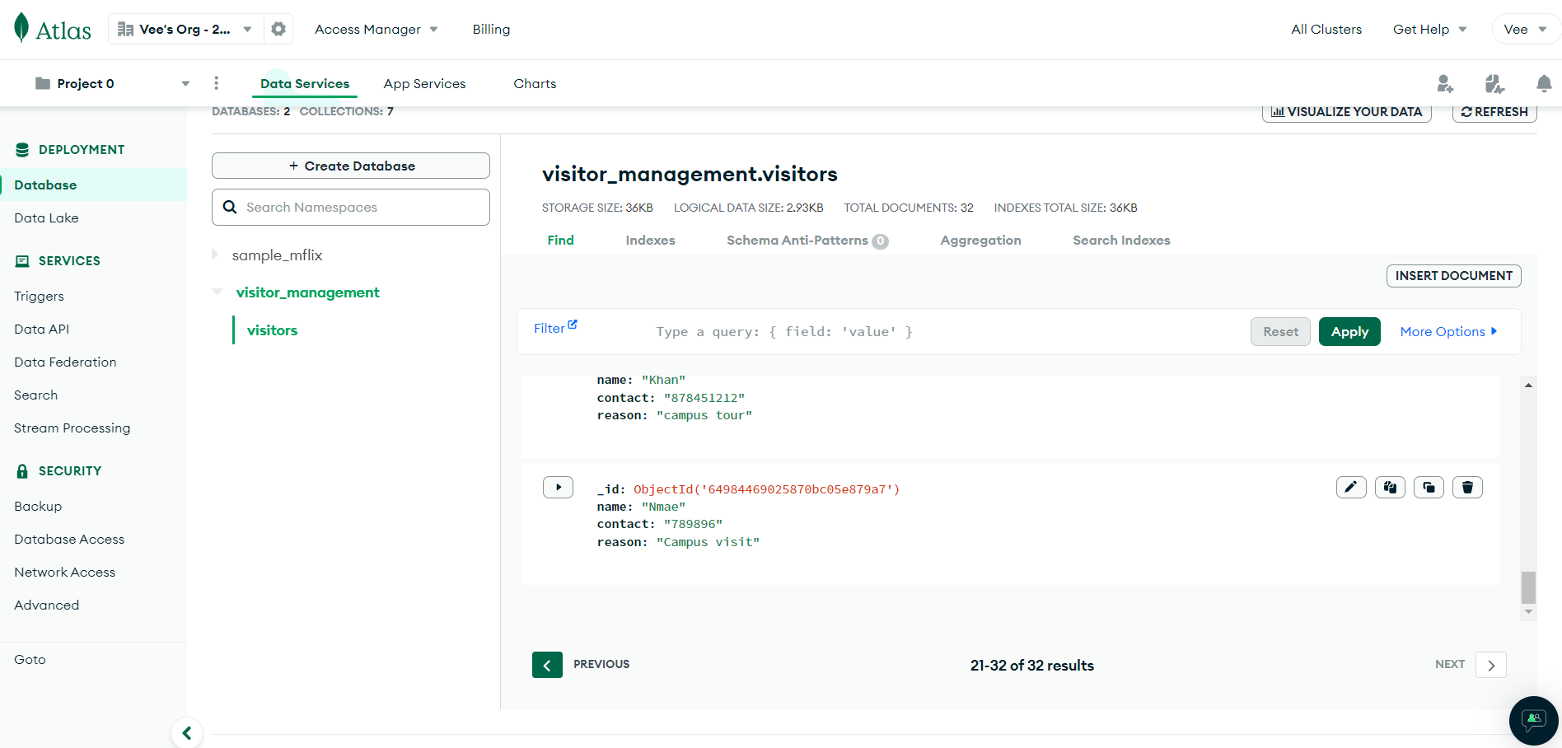Image resolution: width=1562 pixels, height=748 pixels.
Task: Click the next results page arrow
Action: pos(1491,665)
